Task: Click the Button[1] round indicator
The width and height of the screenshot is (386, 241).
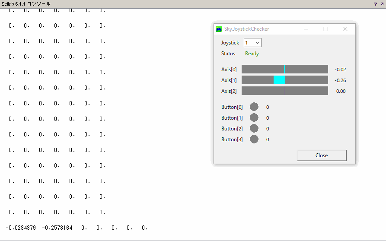Action: [x=254, y=117]
